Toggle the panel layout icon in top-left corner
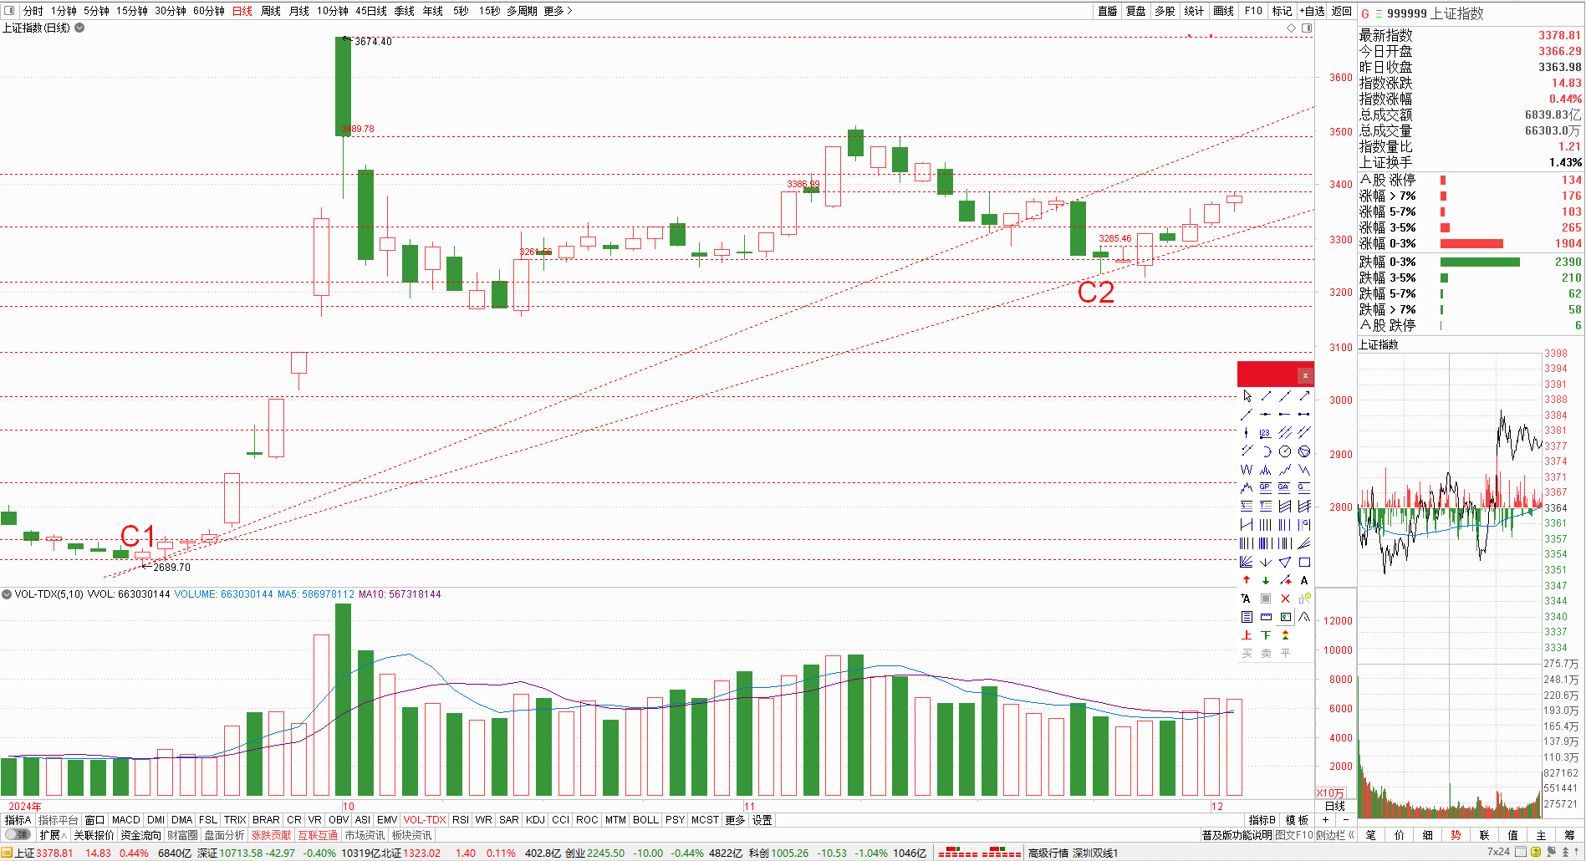 click(9, 11)
